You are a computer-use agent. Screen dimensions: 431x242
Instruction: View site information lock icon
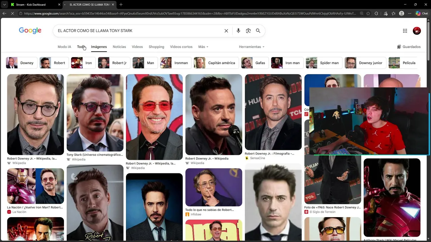point(21,13)
